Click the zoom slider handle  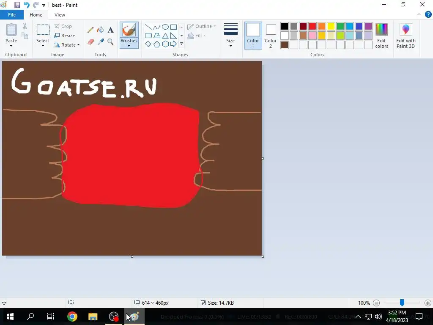pos(402,303)
